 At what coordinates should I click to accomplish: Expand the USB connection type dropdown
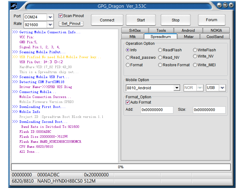[x=222, y=88]
